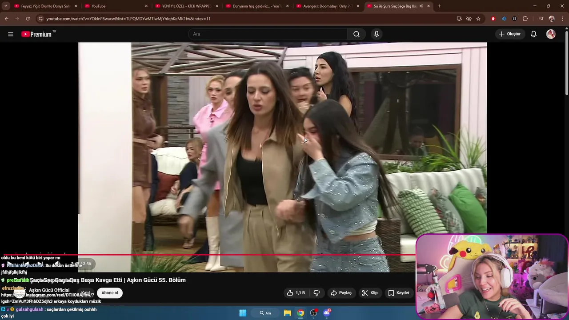Open Chrome three-dot menu
The height and width of the screenshot is (320, 569).
563,19
